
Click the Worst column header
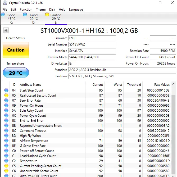pyautogui.click(x=114, y=85)
